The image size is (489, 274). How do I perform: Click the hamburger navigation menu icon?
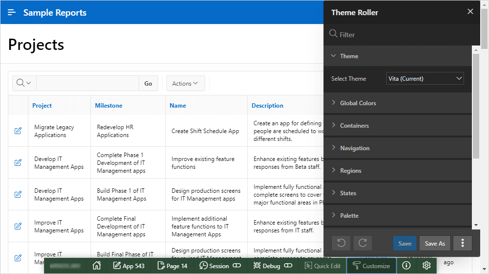(x=12, y=13)
